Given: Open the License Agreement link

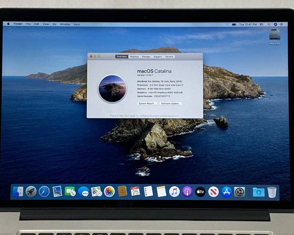Looking at the screenshot, I should 169,116.
